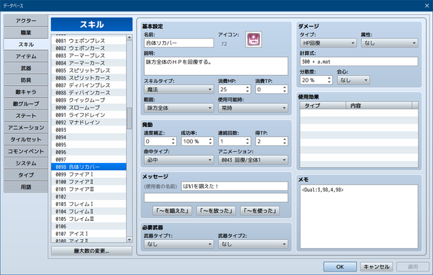
Task: Open the 使用可能時 dropdown
Action: (253, 108)
